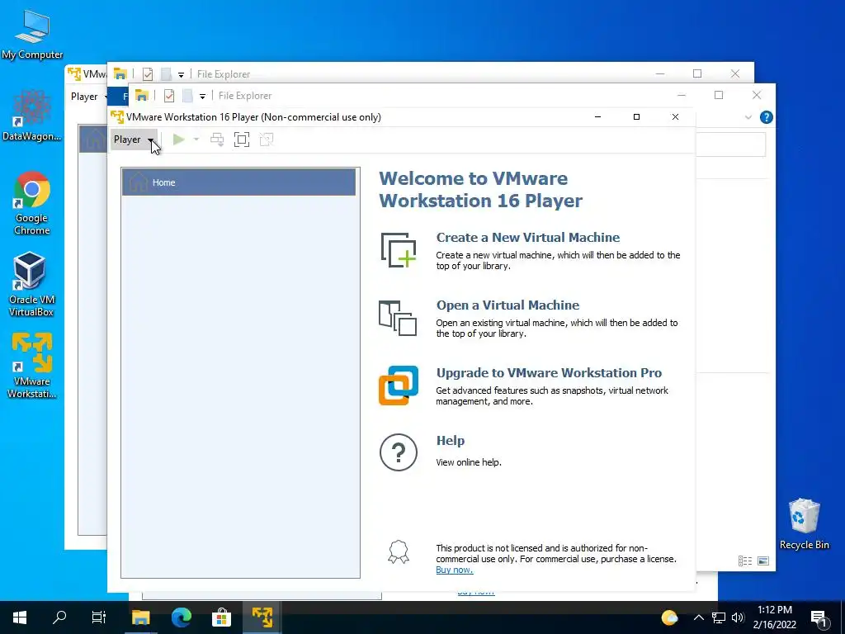845x634 pixels.
Task: Switch File Explorer to details view icon
Action: pyautogui.click(x=745, y=561)
